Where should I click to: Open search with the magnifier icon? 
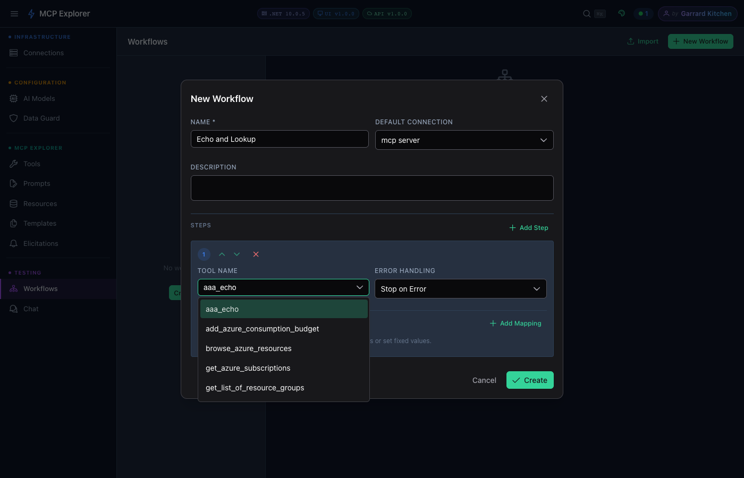click(586, 13)
